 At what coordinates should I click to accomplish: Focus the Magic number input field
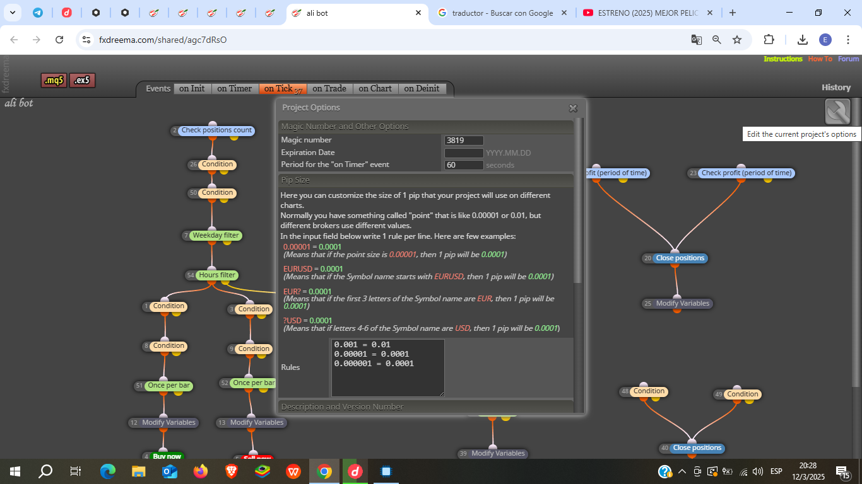[464, 141]
